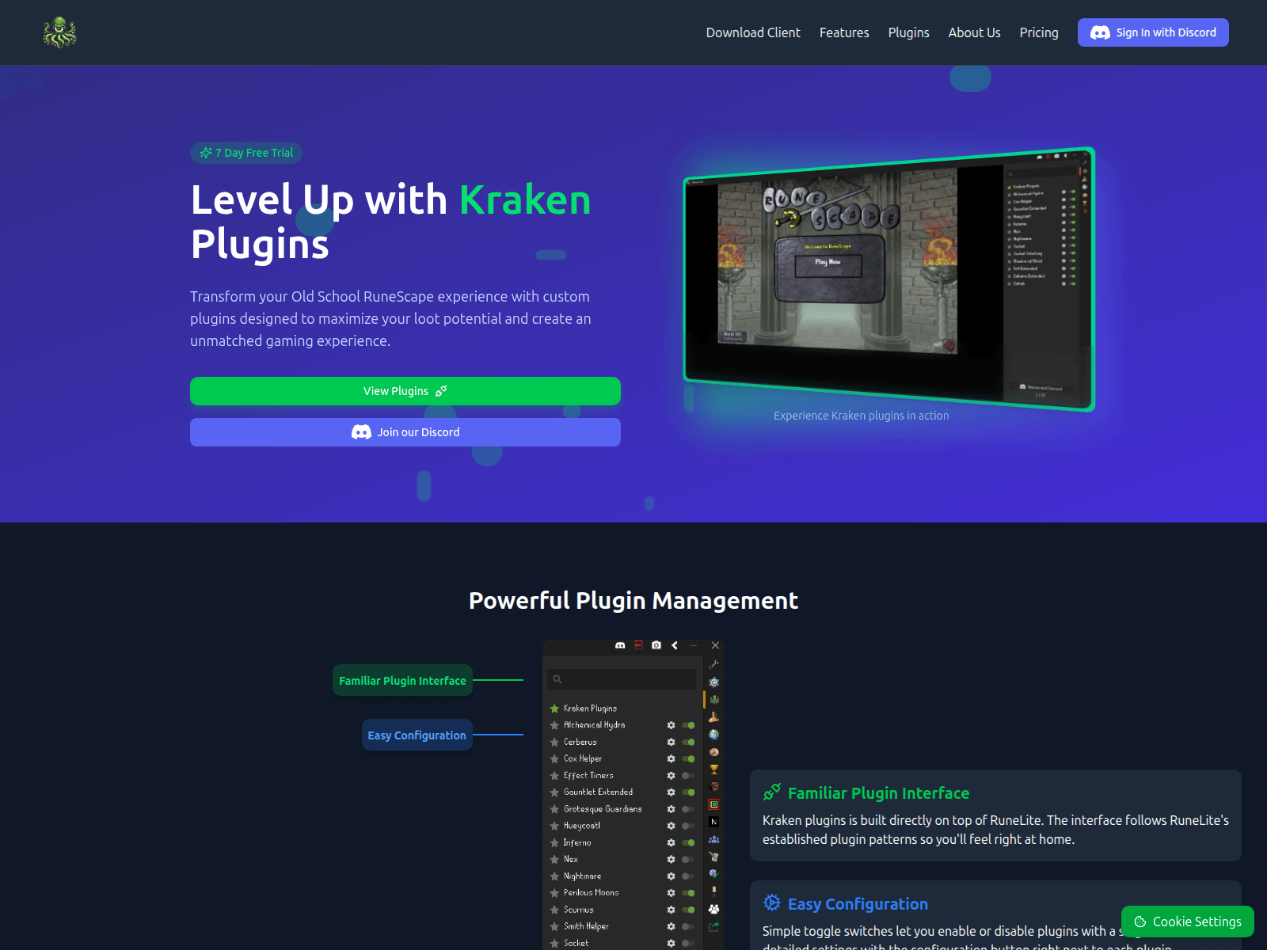The height and width of the screenshot is (950, 1267).
Task: Open the Cerberus settings gear
Action: click(x=672, y=742)
